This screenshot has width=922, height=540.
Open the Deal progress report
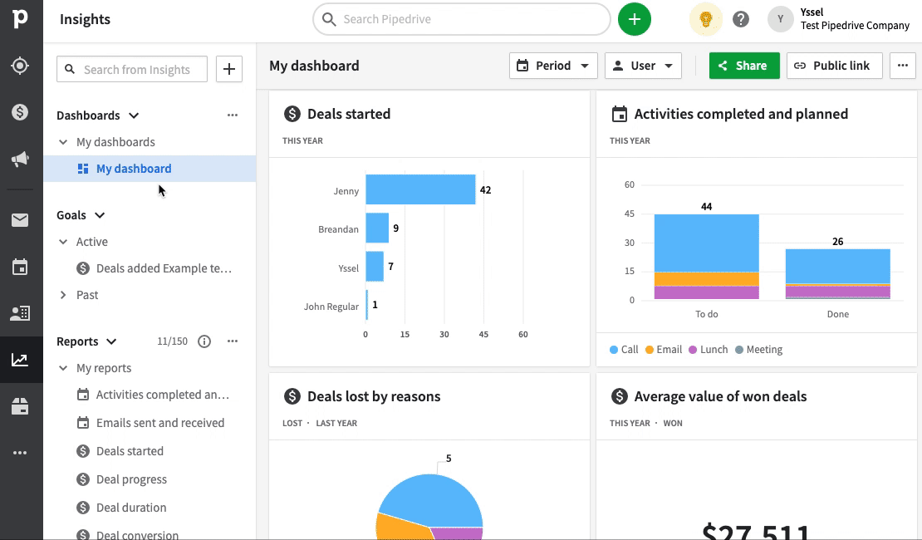pyautogui.click(x=131, y=479)
